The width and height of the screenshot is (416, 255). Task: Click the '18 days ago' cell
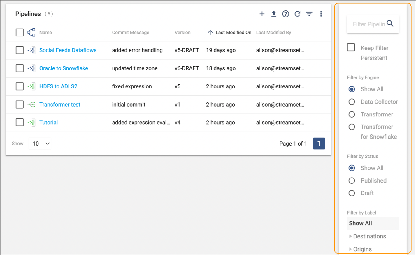[221, 68]
